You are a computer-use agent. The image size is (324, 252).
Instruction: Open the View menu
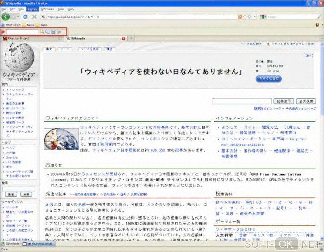pyautogui.click(x=21, y=9)
